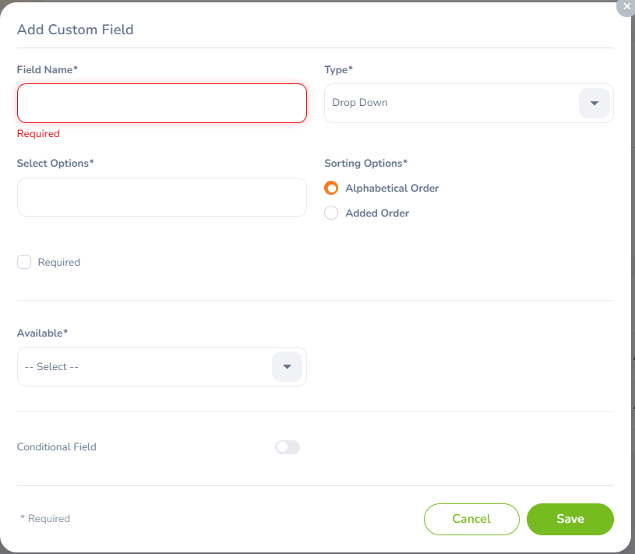
Task: Select Alphabetical Order sorting
Action: tap(331, 188)
